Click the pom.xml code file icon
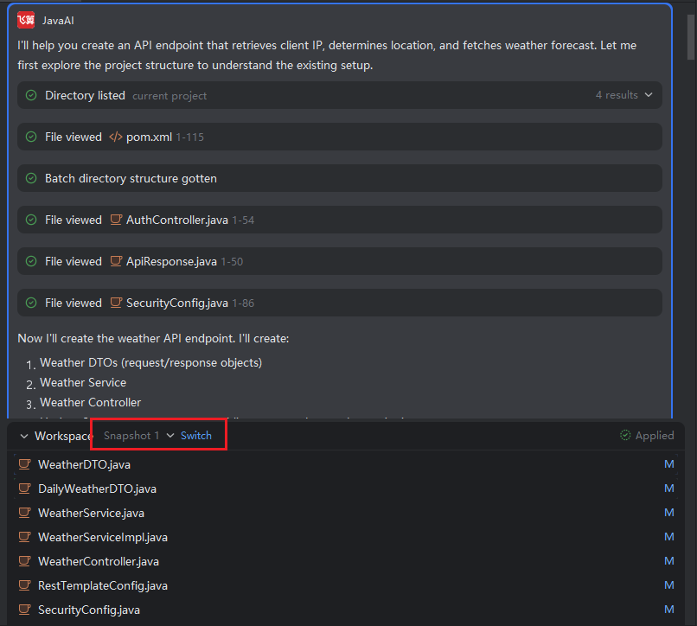Viewport: 697px width, 626px height. pyautogui.click(x=116, y=137)
